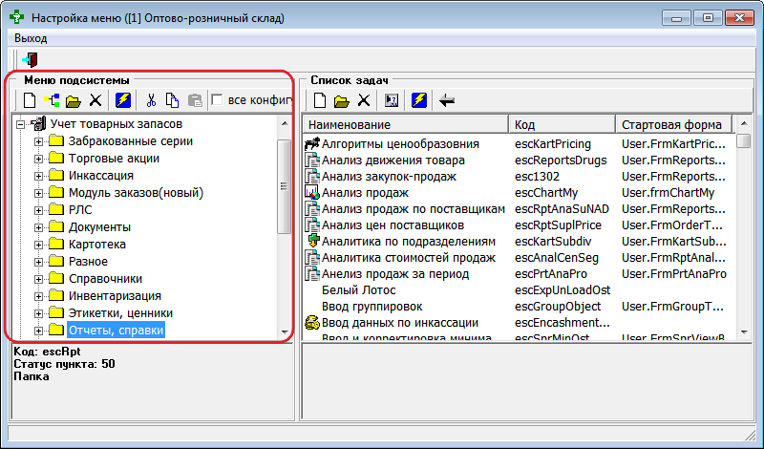Open the Выход menu
764x449 pixels.
[31, 38]
